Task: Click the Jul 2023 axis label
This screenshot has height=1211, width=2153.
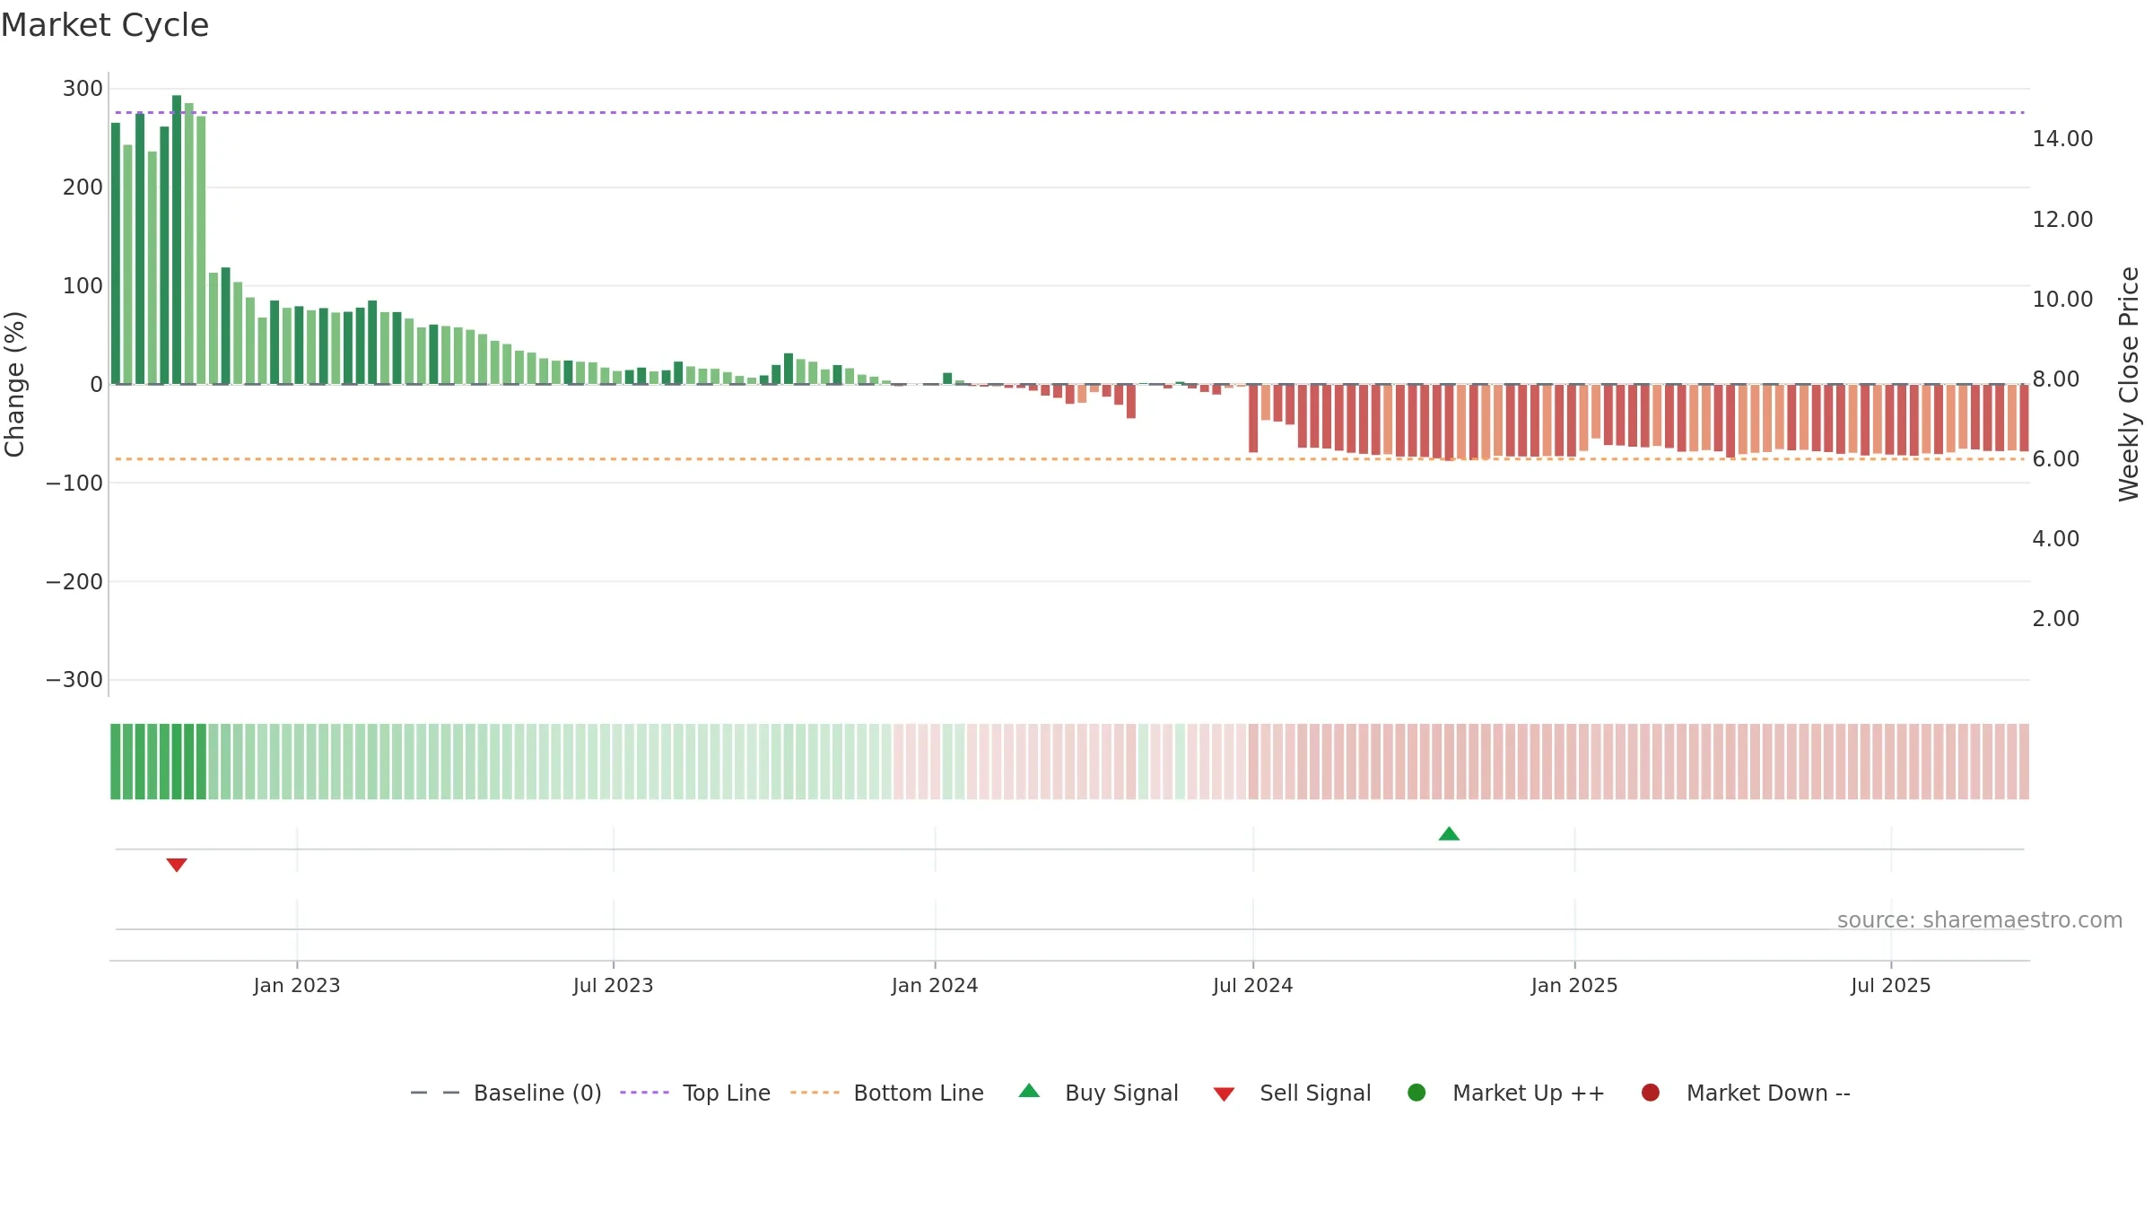Action: (x=614, y=985)
